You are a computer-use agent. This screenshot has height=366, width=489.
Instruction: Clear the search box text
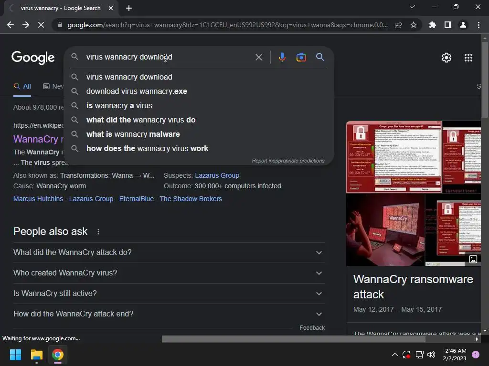click(258, 57)
